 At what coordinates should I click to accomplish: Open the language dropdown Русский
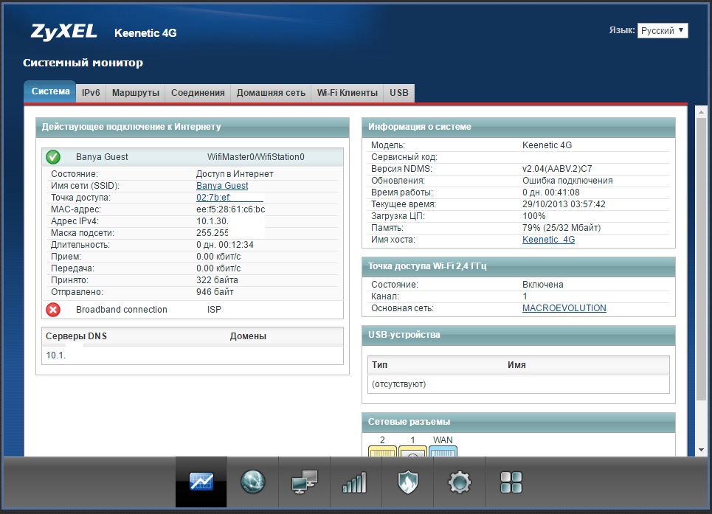point(662,30)
